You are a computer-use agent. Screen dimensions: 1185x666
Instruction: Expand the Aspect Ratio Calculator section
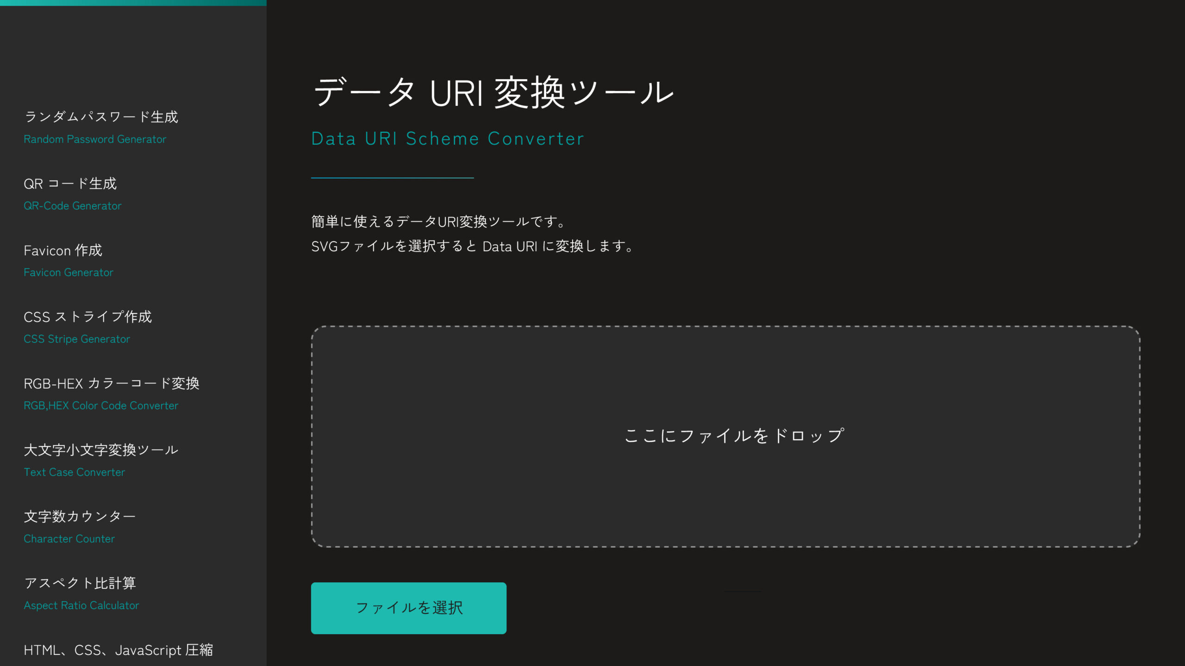(x=81, y=593)
